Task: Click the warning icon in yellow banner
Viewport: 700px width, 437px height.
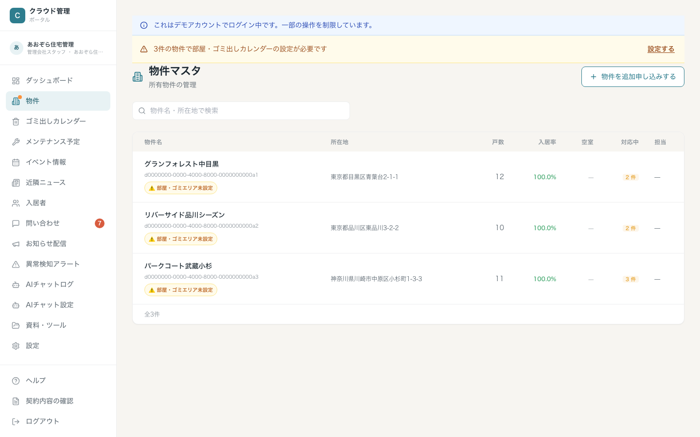Action: coord(144,49)
